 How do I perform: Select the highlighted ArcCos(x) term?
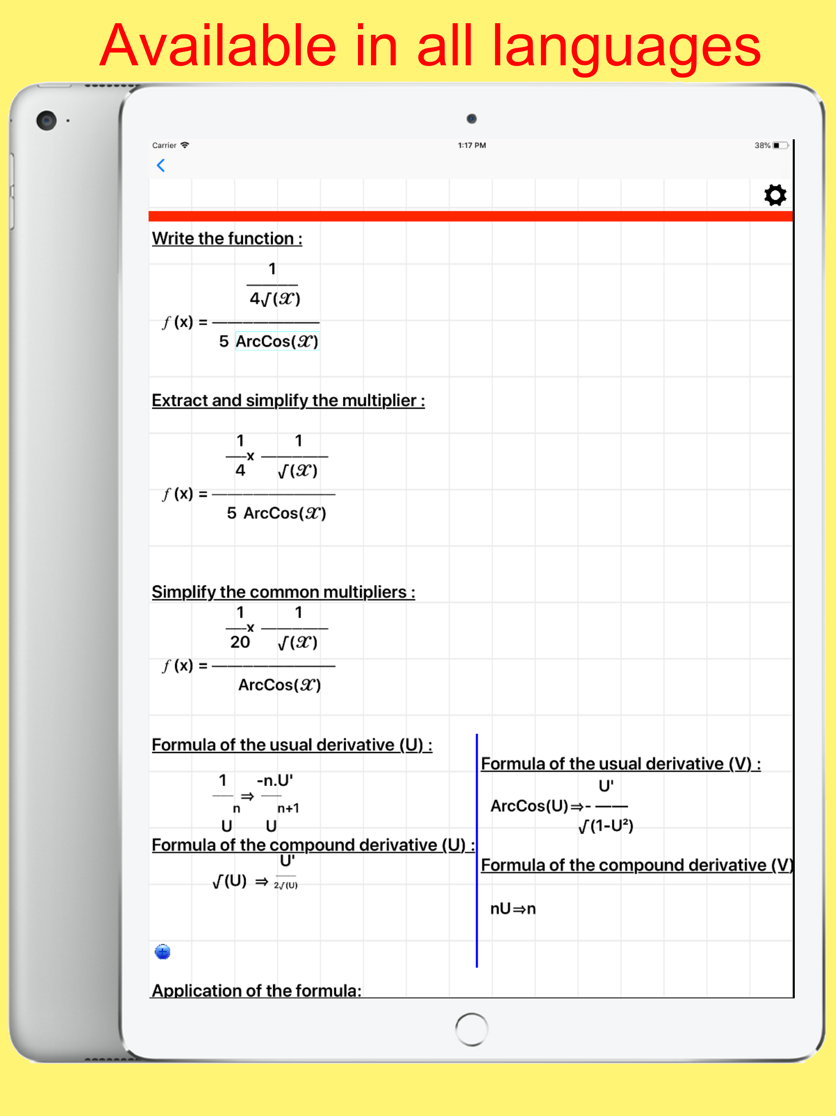point(277,341)
